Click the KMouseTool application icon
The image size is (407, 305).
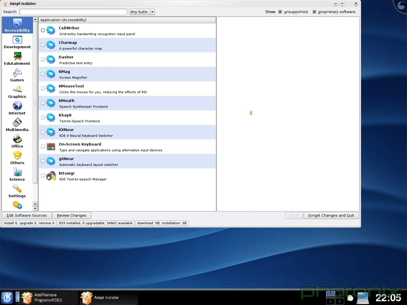click(51, 88)
